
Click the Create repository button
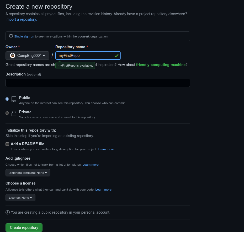click(24, 227)
